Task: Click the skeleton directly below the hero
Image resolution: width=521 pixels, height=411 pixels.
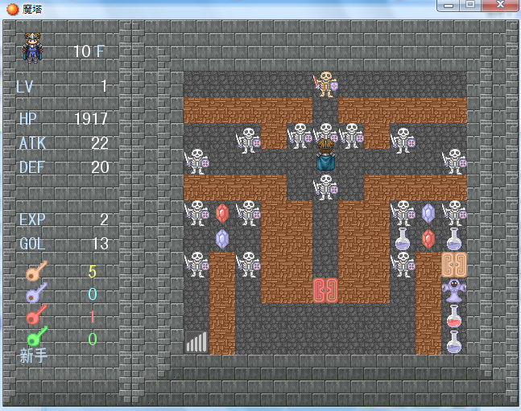Action: tap(325, 187)
